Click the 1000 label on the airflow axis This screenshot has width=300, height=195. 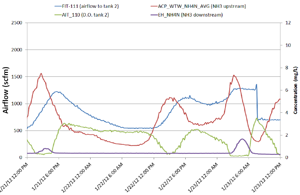tap(17, 104)
